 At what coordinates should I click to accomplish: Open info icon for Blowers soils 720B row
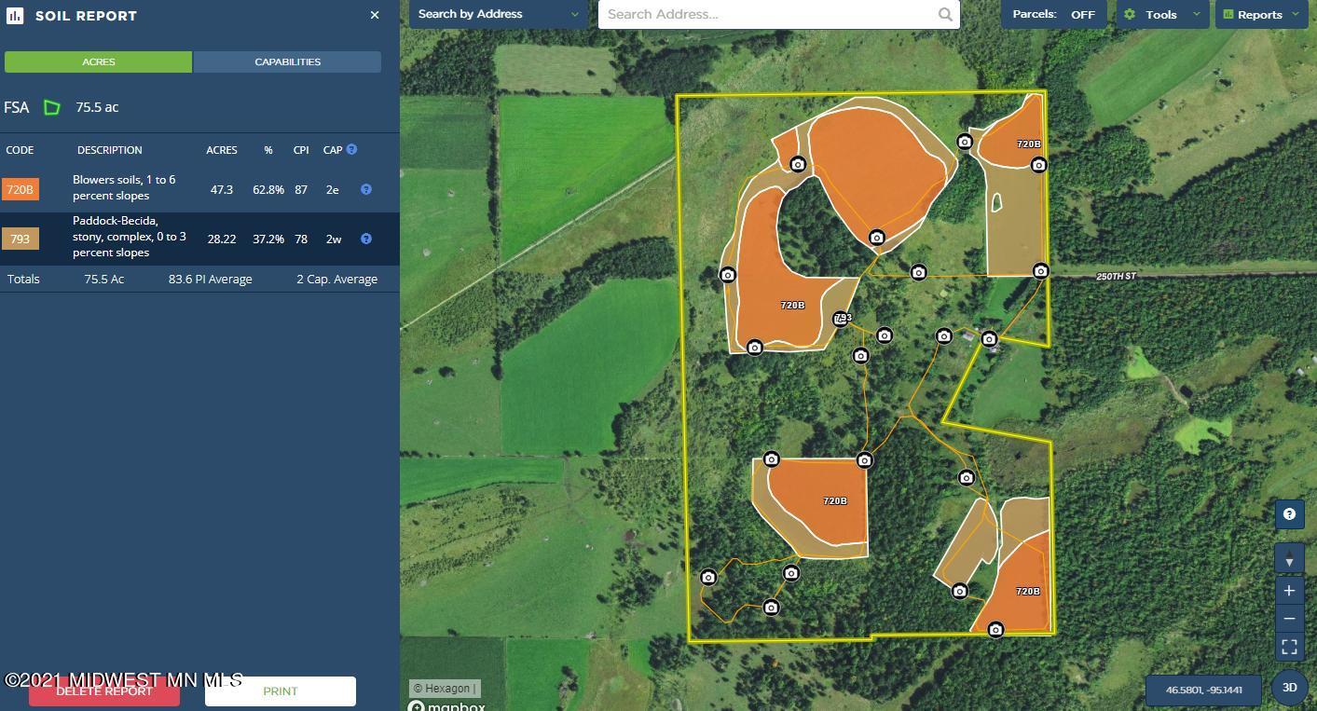click(366, 189)
